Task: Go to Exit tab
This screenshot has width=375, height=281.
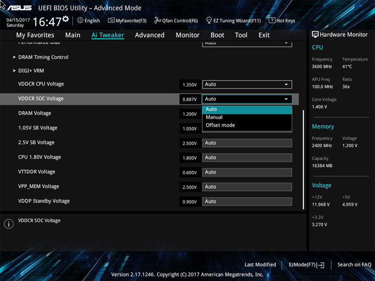Action: [x=264, y=35]
